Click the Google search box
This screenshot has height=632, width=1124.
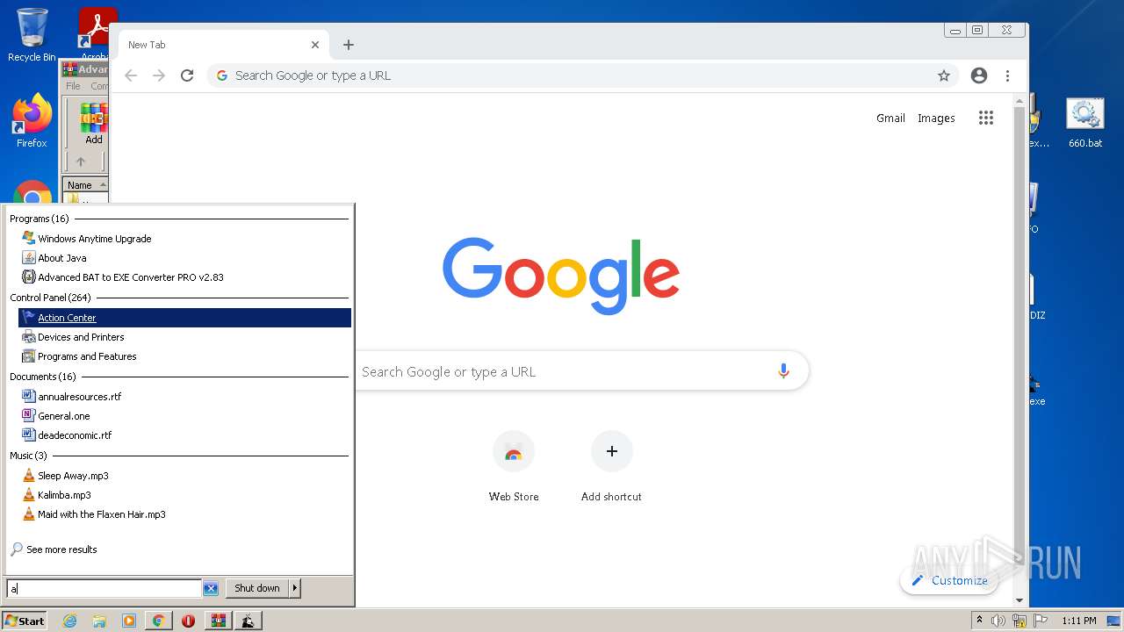pos(562,371)
